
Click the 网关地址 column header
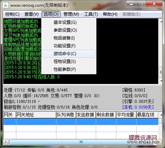coord(36,115)
